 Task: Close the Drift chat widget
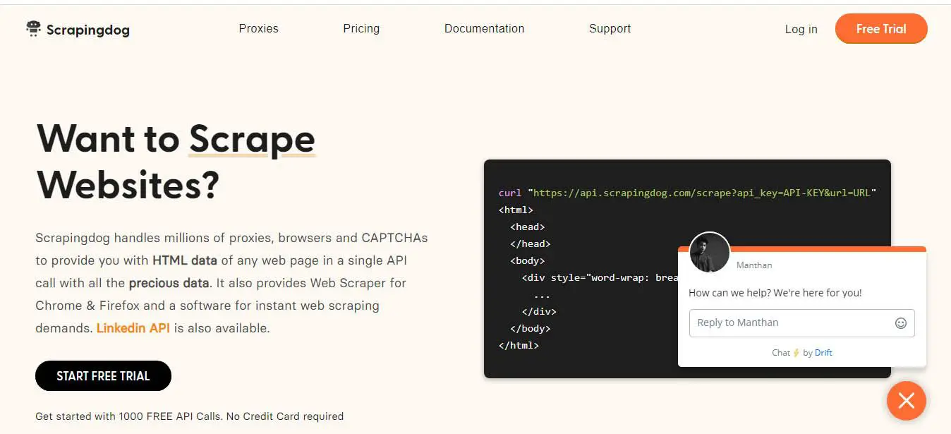click(906, 401)
